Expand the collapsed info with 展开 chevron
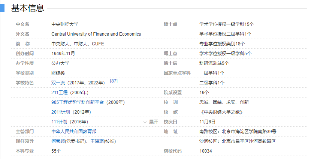The image size is (311, 159). [151, 122]
